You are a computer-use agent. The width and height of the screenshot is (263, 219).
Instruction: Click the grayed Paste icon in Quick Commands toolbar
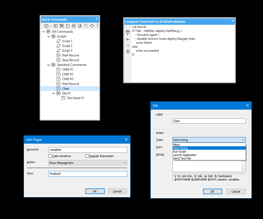click(86, 26)
